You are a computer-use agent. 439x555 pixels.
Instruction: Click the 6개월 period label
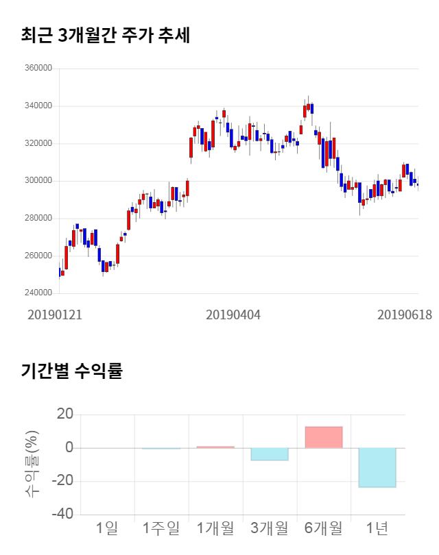324,528
